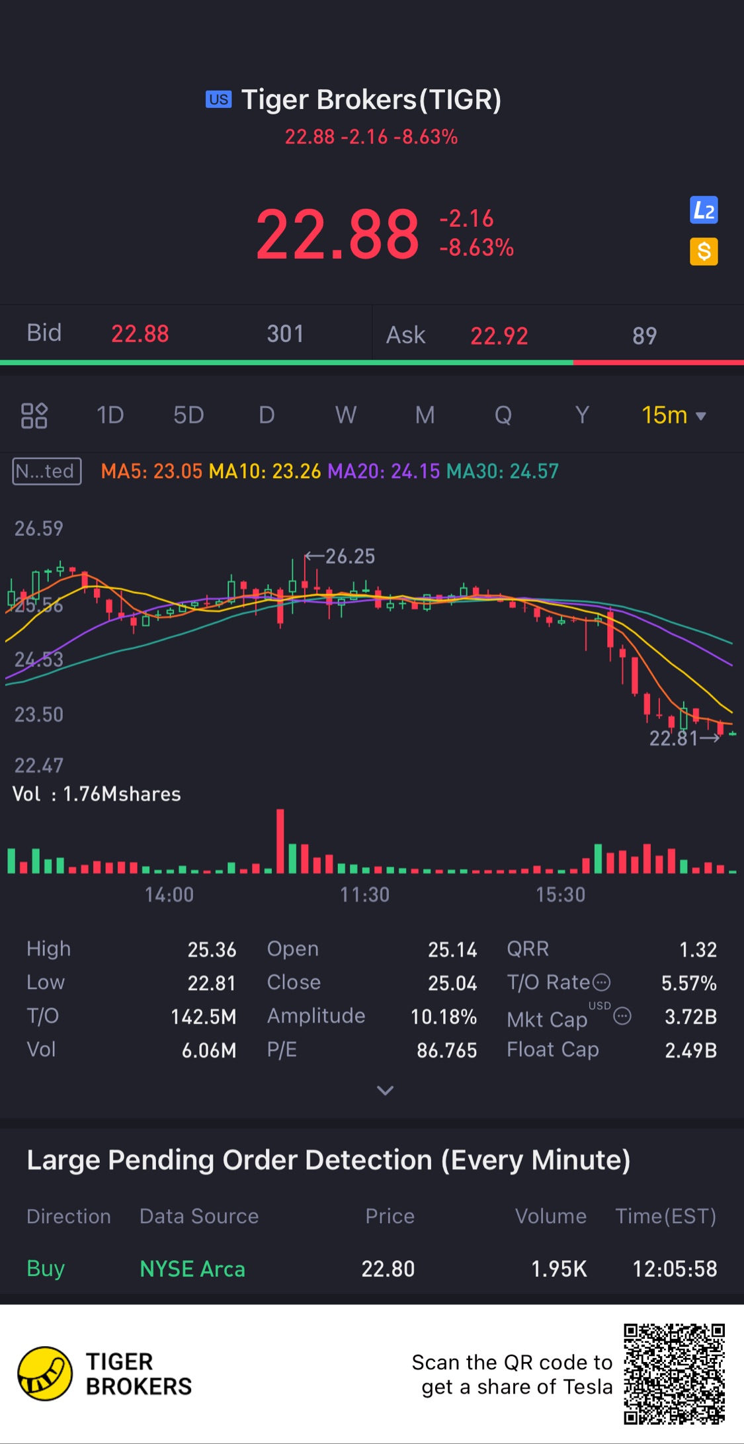
Task: Tap info icon beside T/O Rate
Action: pos(601,982)
